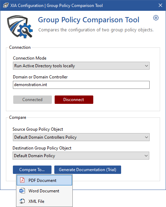
Task: Choose XML File from the menu
Action: [x=45, y=201]
